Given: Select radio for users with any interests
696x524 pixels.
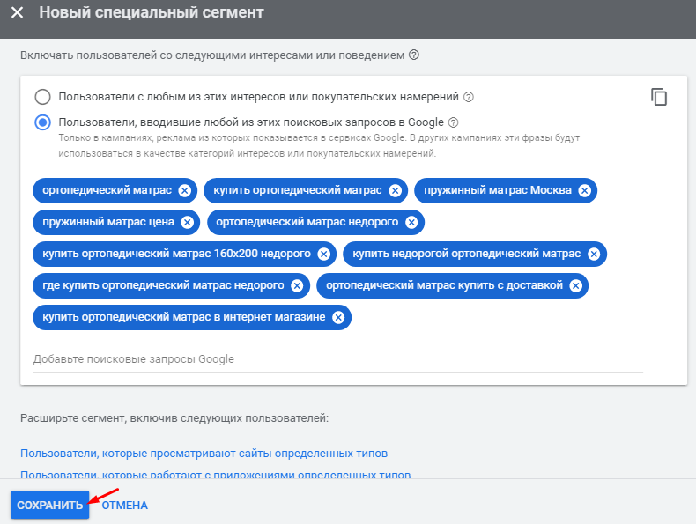Looking at the screenshot, I should 42,97.
